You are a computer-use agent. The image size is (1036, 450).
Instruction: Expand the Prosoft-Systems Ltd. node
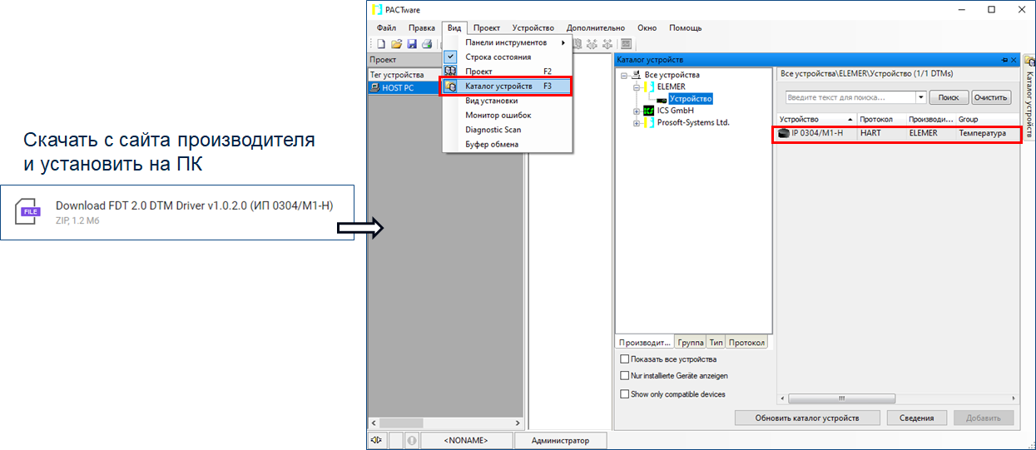click(637, 123)
